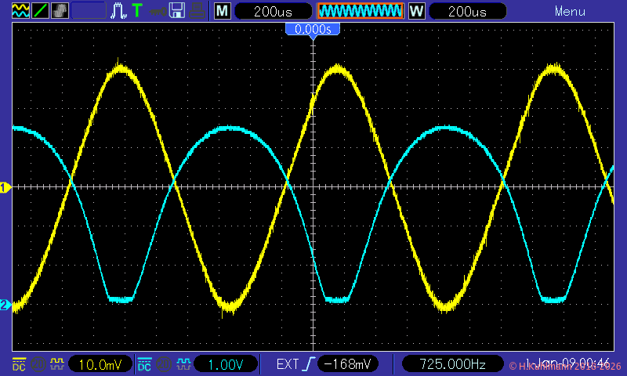Click the floppy disk save icon

(x=178, y=11)
